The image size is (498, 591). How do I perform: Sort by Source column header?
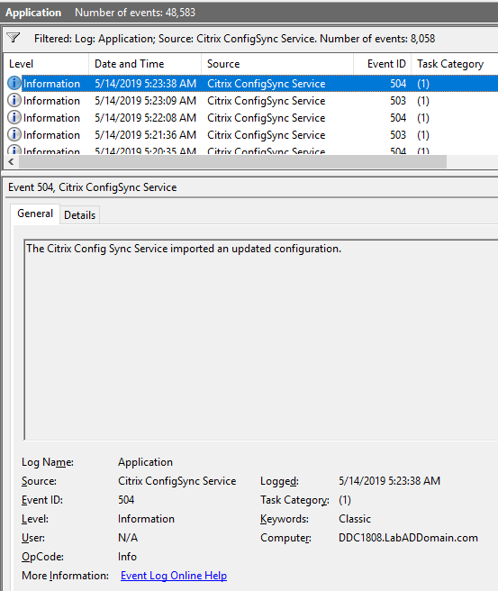coord(277,64)
